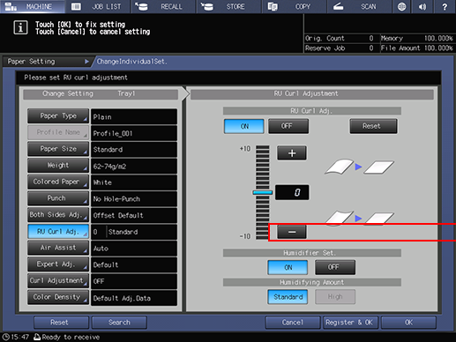Image resolution: width=456 pixels, height=342 pixels.
Task: Click the help question mark icon
Action: (x=445, y=6)
